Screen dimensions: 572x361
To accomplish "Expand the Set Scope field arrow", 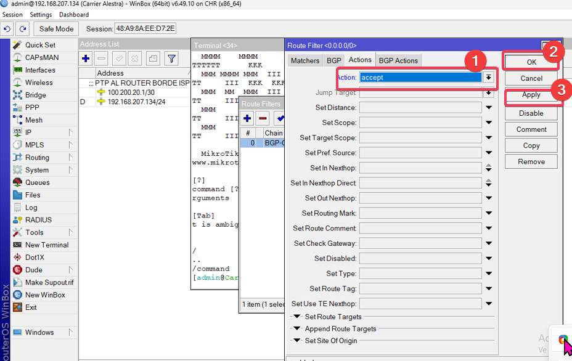I will coord(489,123).
